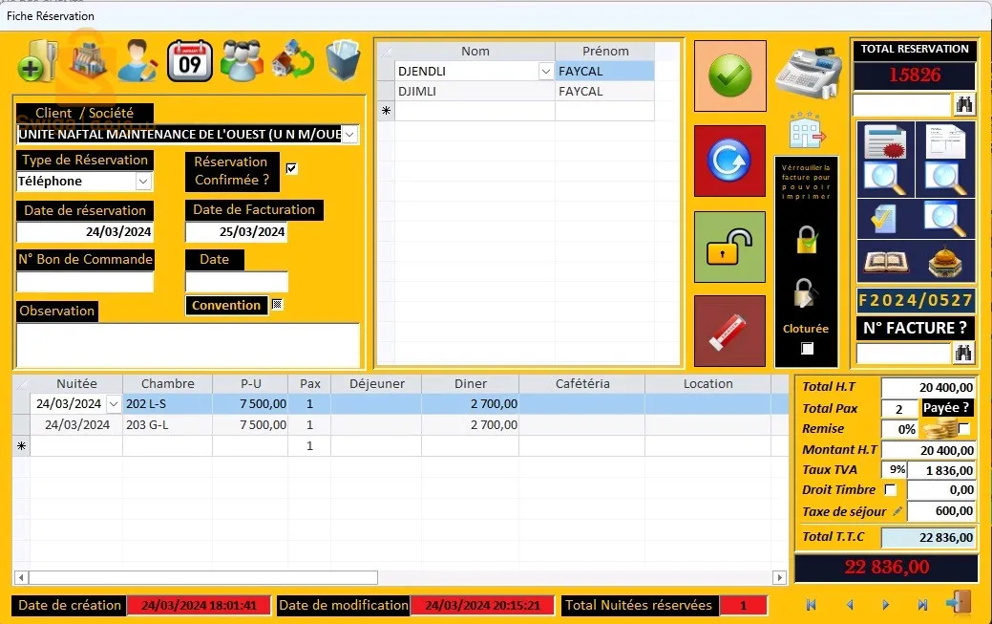Select the house with green recycle arrows icon
Viewport: 992px width, 624px height.
[x=291, y=58]
